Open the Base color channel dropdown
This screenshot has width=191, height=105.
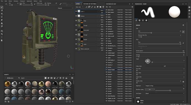click(79, 7)
